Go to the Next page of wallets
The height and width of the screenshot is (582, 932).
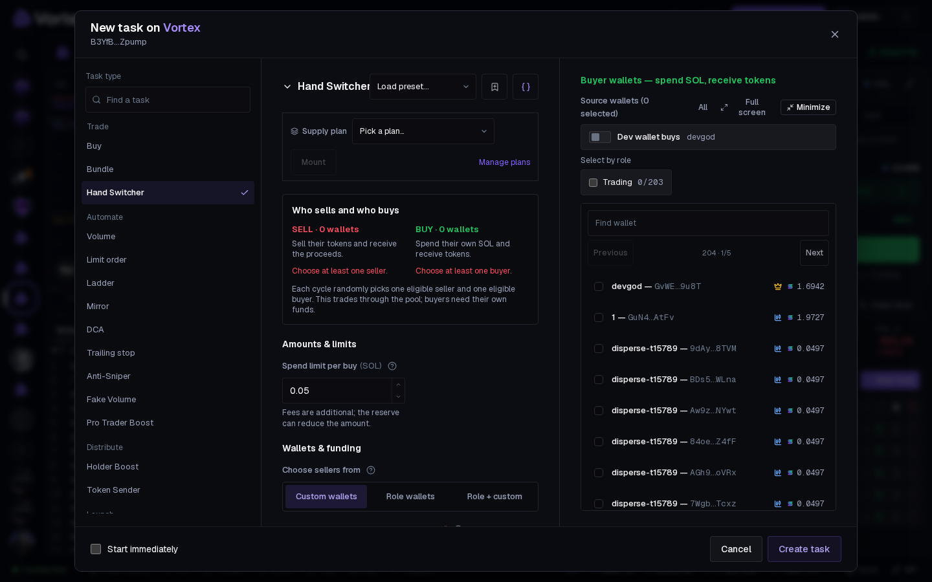pos(814,253)
